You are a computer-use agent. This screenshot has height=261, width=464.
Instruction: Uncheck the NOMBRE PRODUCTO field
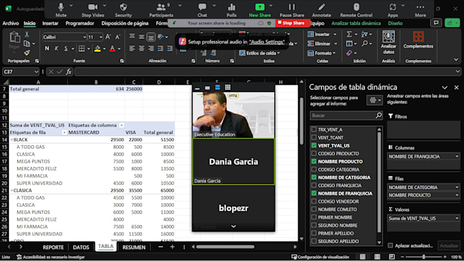(314, 162)
